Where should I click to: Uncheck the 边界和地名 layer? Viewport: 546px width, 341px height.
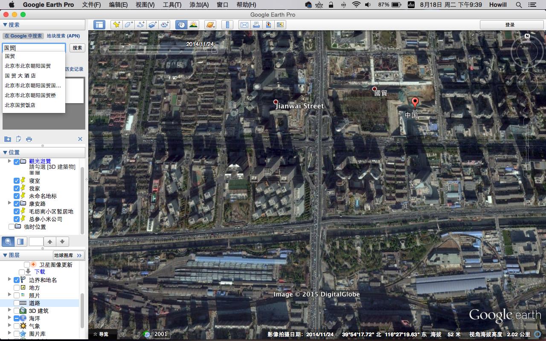click(x=16, y=280)
